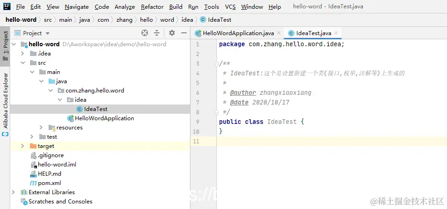Click the HelloWordApplication.java tab icon
Screen dimensions: 447x209
coord(198,33)
